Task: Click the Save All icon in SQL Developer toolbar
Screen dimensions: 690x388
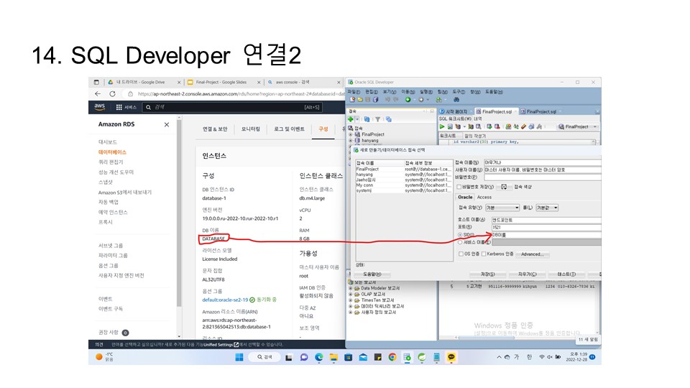Action: (x=375, y=100)
